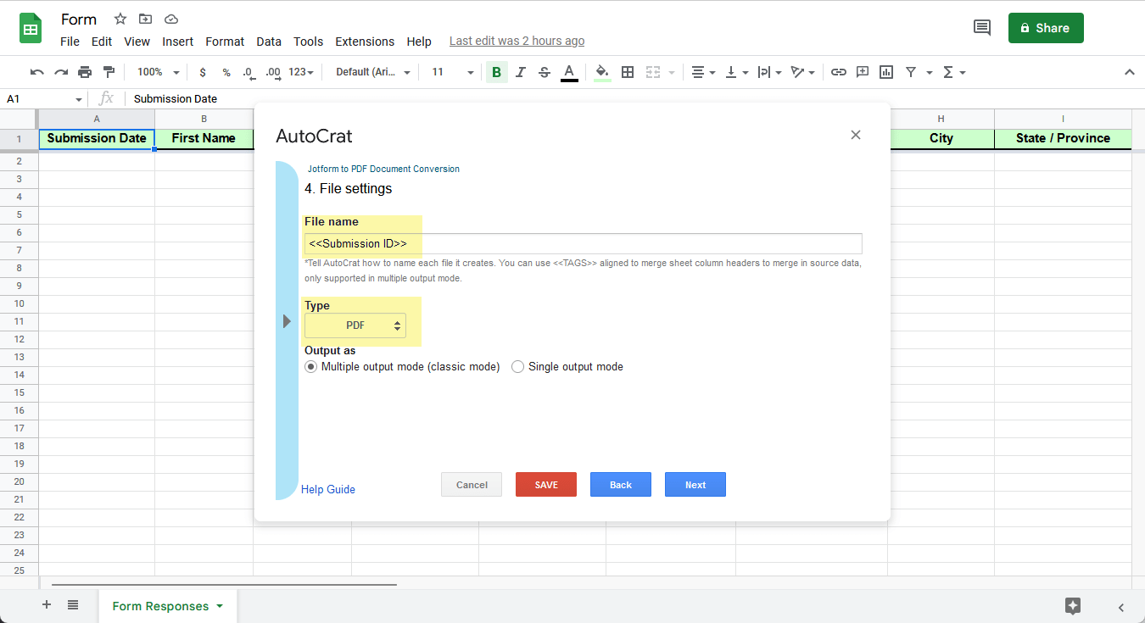The image size is (1145, 623).
Task: Toggle Strikethrough formatting
Action: [545, 72]
